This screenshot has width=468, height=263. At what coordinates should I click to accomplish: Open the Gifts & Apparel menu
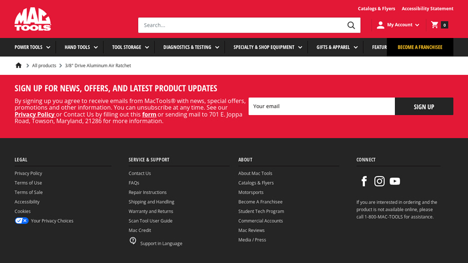pos(337,47)
